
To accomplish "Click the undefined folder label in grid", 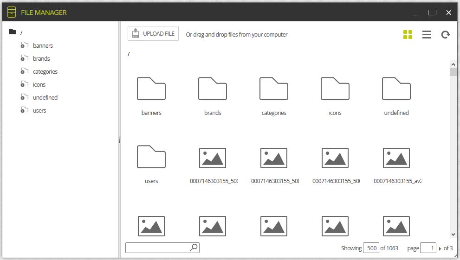I will click(396, 113).
